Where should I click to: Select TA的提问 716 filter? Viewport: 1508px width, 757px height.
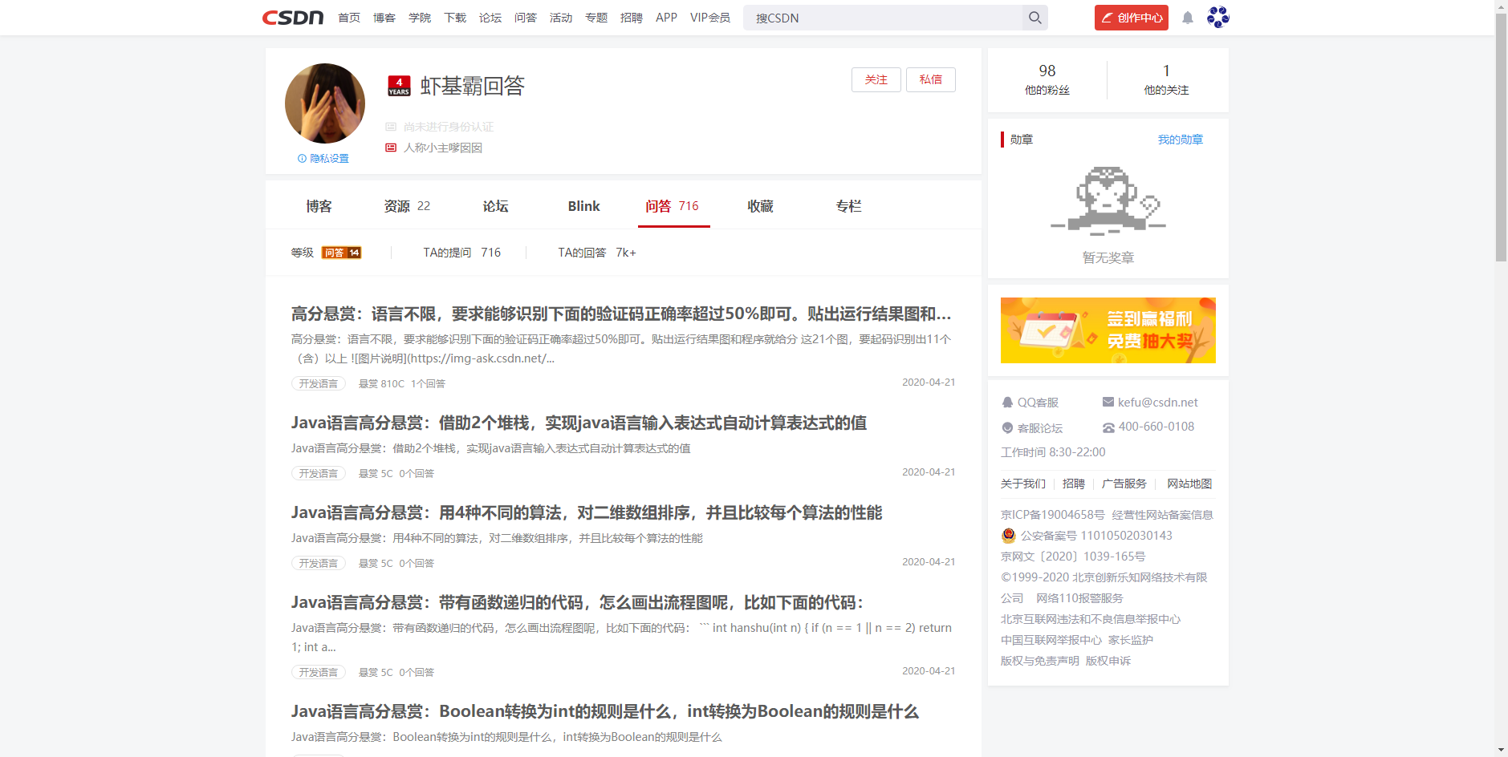pos(462,253)
